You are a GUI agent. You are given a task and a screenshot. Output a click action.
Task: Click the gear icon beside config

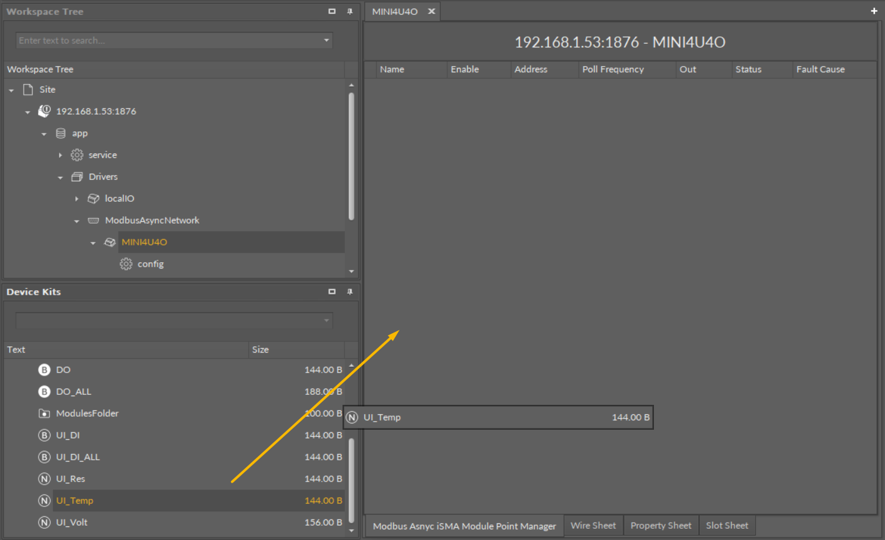click(126, 264)
